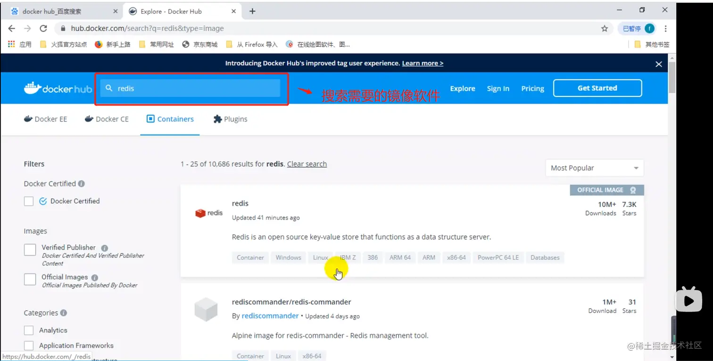Reload the page with the refresh icon

click(43, 28)
